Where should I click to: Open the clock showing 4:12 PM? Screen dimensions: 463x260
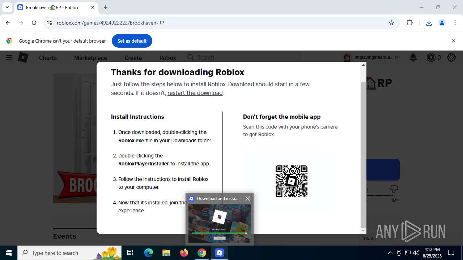(x=432, y=253)
